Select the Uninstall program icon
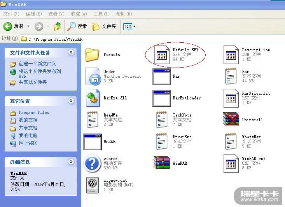Image resolution: width=285 pixels, height=207 pixels. point(231,119)
